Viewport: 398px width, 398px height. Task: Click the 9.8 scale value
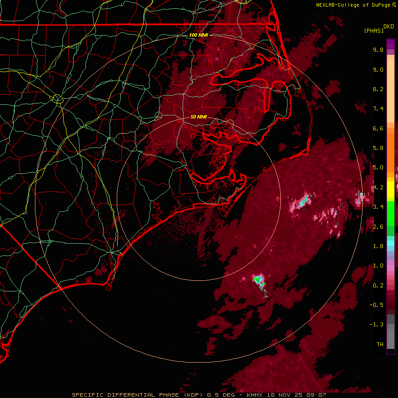(x=378, y=50)
